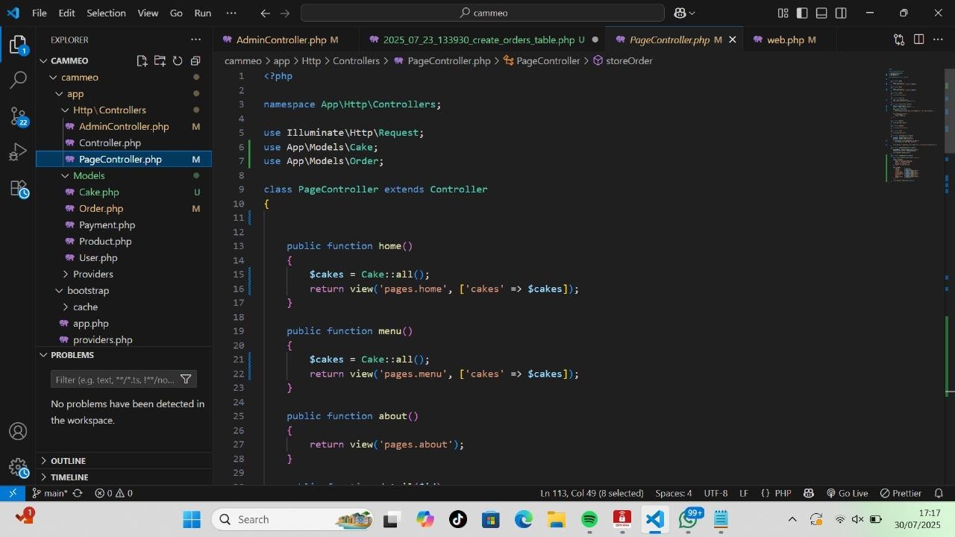Open the Run and Debug view
Viewport: 955px width, 537px height.
[x=18, y=153]
